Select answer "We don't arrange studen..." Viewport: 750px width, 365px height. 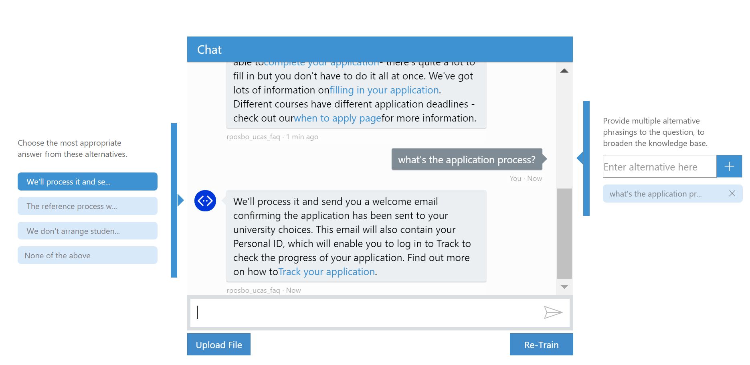87,231
